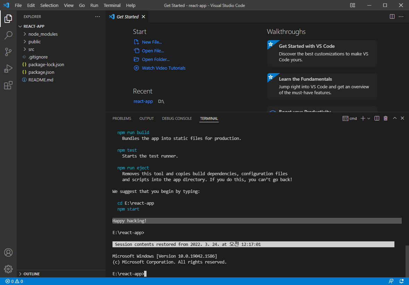This screenshot has height=285, width=409.
Task: Open the Run and Debug view
Action: 8,69
